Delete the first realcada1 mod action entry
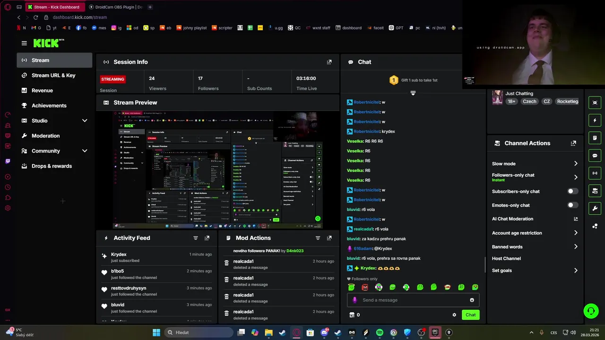The image size is (605, 340). (x=226, y=263)
